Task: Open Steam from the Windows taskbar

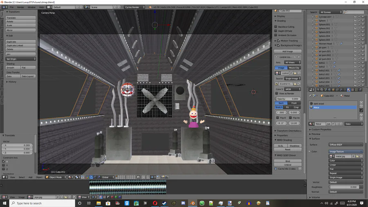Action: click(164, 203)
